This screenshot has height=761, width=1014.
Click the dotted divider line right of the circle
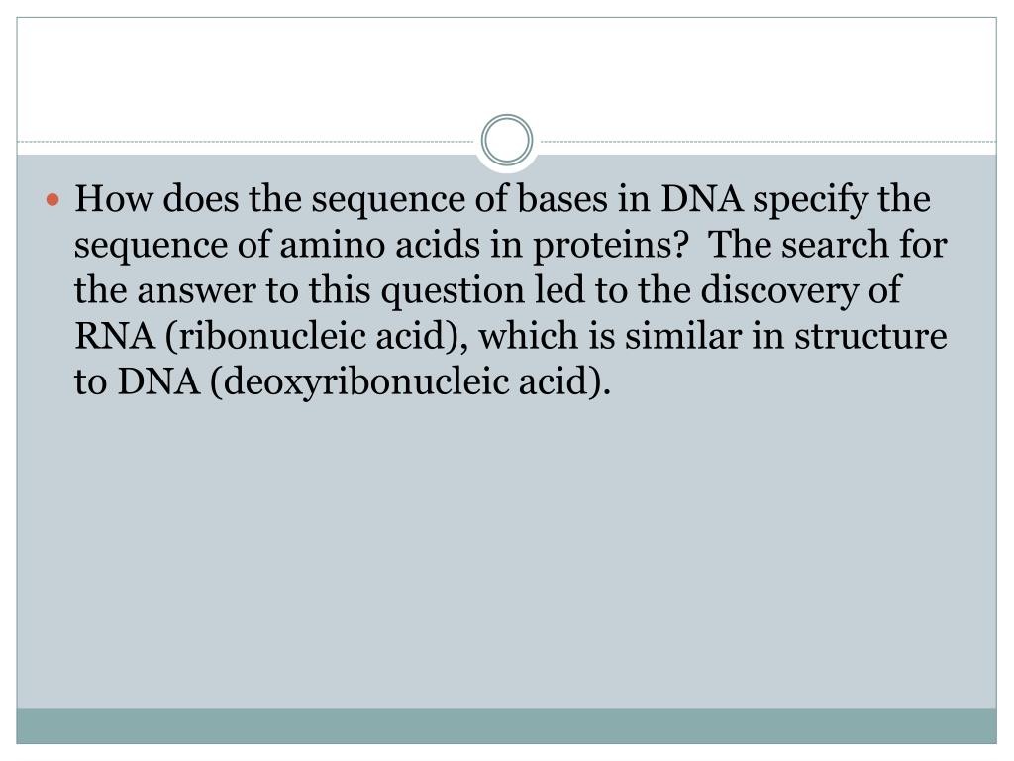pyautogui.click(x=768, y=141)
